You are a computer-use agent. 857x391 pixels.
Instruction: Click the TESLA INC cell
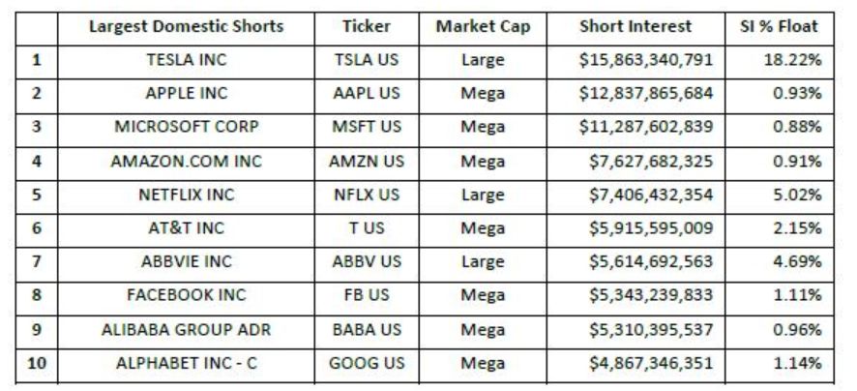pos(186,60)
